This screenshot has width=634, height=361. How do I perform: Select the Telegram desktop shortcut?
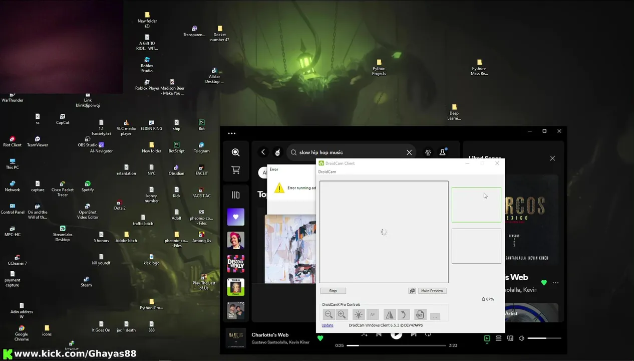click(201, 146)
